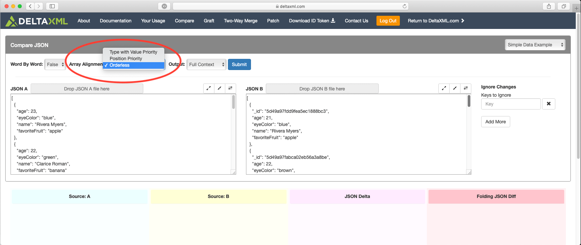Click the swap icon above JSON B
This screenshot has width=581, height=245.
(x=466, y=88)
